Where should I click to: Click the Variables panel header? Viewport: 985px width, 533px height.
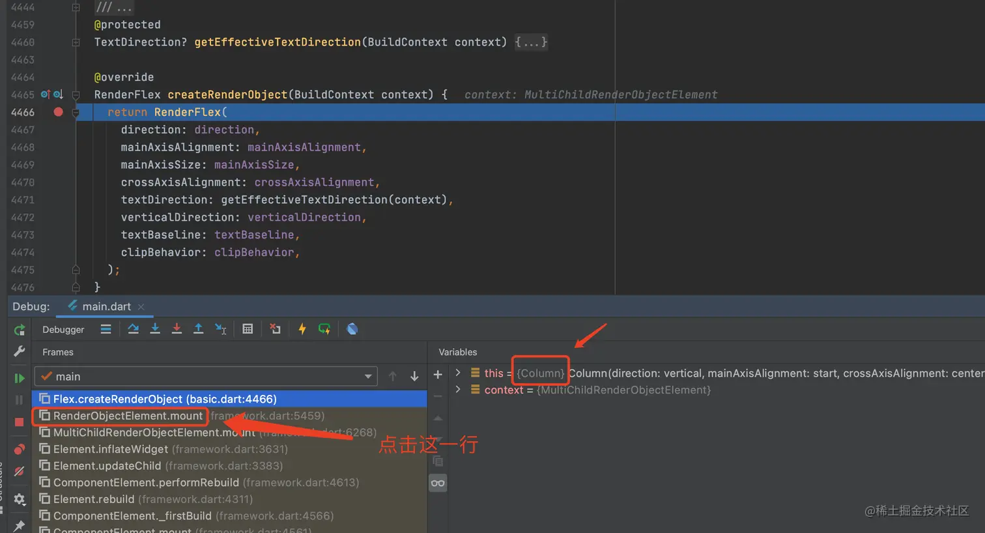(458, 352)
